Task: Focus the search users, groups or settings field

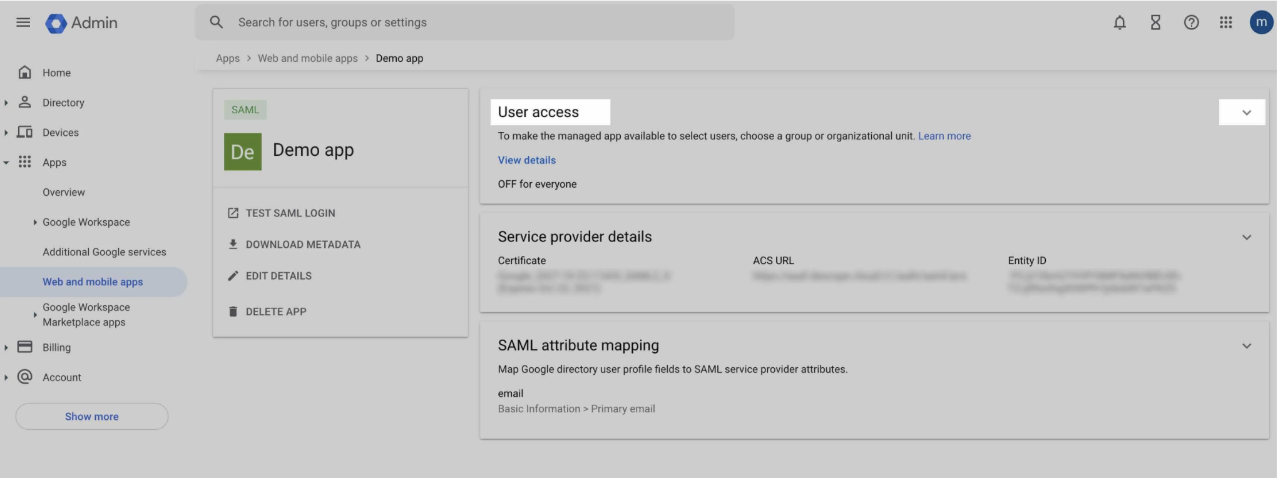Action: click(x=464, y=23)
